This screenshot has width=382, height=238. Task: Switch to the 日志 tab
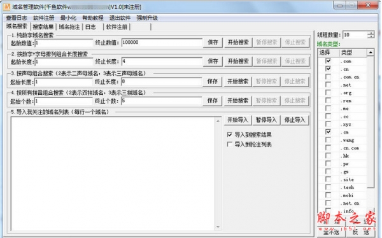coord(90,27)
